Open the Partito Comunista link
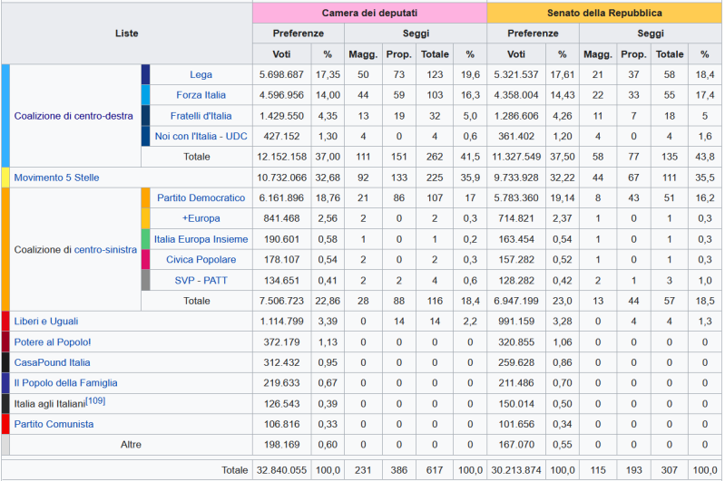The image size is (725, 481). [54, 424]
